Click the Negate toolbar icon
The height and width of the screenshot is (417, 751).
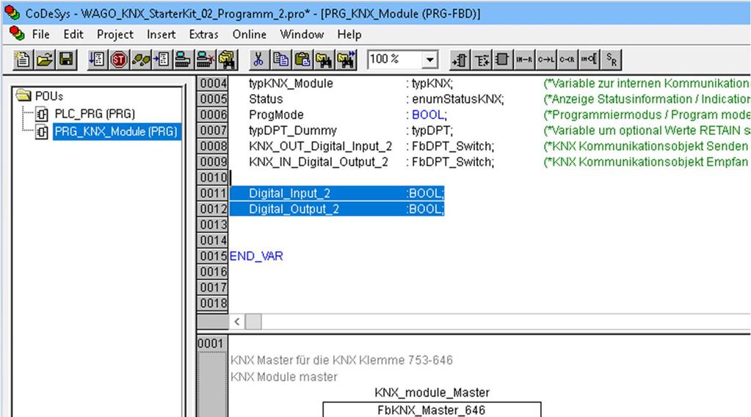click(x=589, y=59)
